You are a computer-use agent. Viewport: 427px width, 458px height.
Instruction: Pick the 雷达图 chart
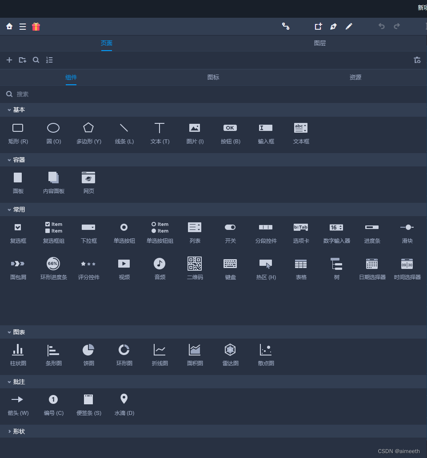pyautogui.click(x=231, y=355)
